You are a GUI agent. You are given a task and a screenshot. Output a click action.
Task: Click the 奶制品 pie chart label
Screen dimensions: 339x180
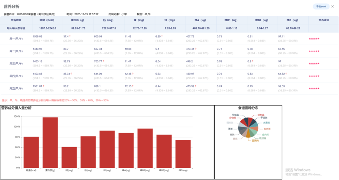click(x=261, y=115)
